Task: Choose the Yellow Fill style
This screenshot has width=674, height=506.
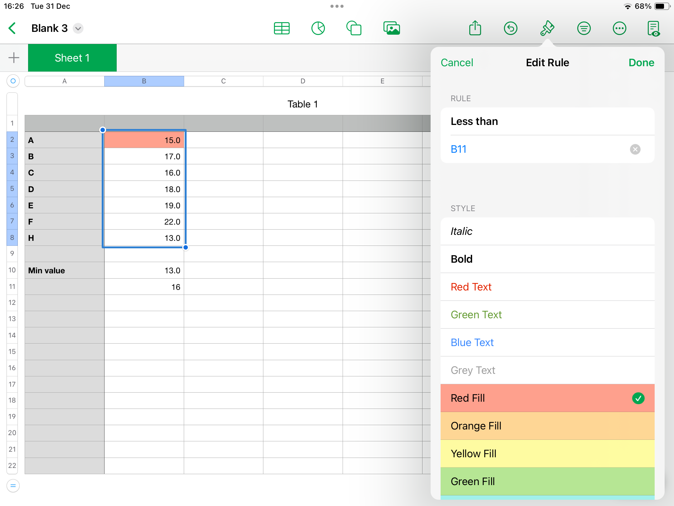Action: [x=547, y=454]
